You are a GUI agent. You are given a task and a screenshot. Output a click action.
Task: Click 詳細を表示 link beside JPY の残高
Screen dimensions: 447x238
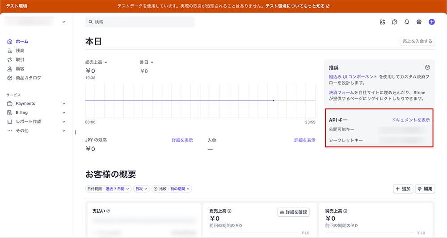pos(182,140)
